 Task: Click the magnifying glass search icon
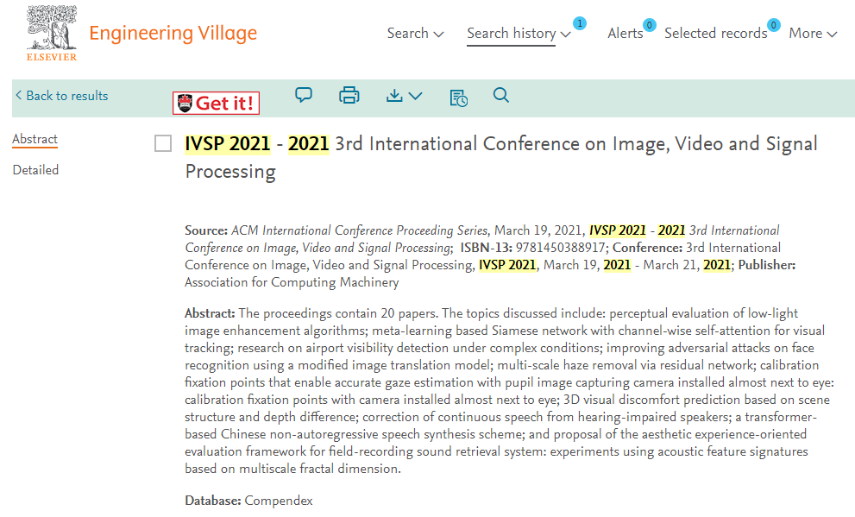coord(501,96)
